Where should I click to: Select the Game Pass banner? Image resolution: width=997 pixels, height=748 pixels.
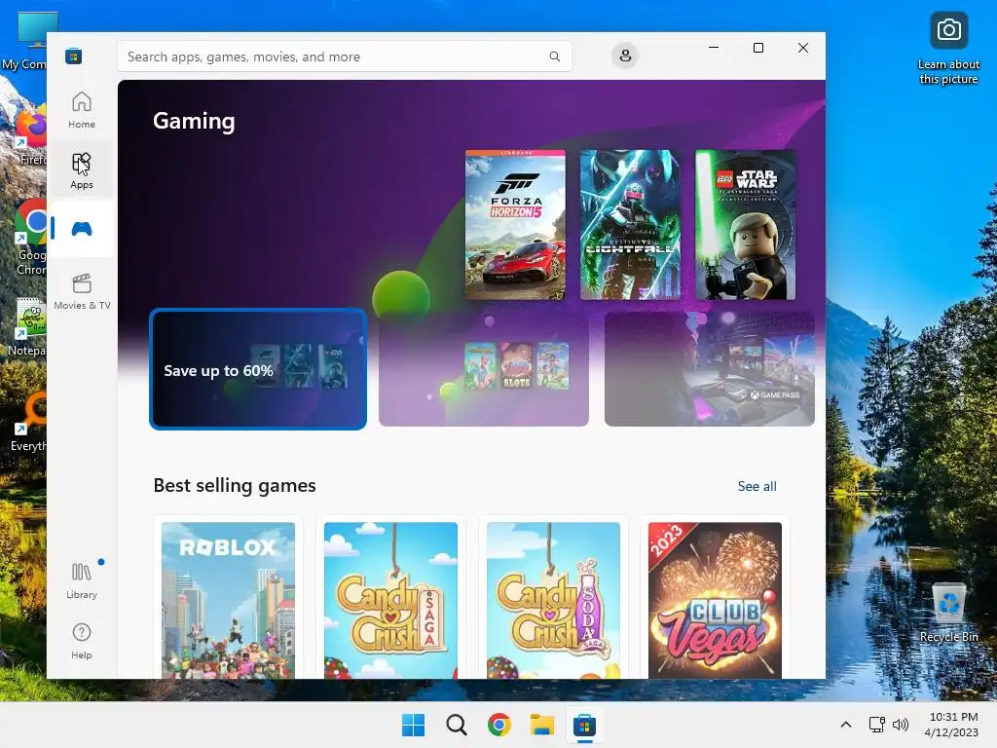[x=710, y=369]
